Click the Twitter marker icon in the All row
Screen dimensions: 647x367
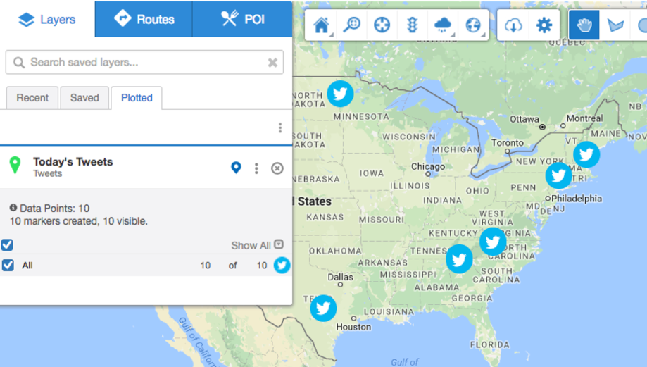coord(282,265)
